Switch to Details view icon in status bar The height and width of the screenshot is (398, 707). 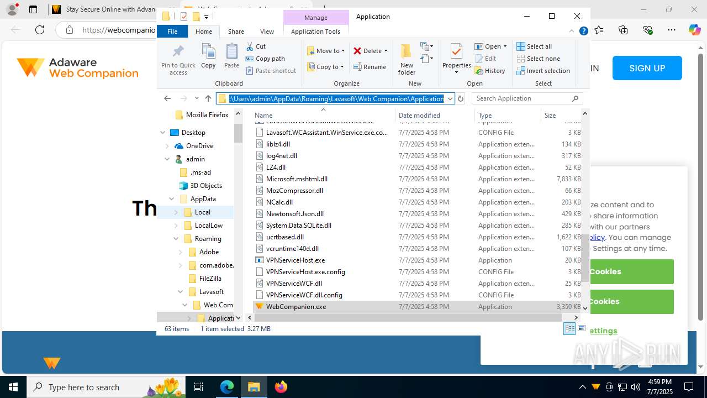click(569, 328)
